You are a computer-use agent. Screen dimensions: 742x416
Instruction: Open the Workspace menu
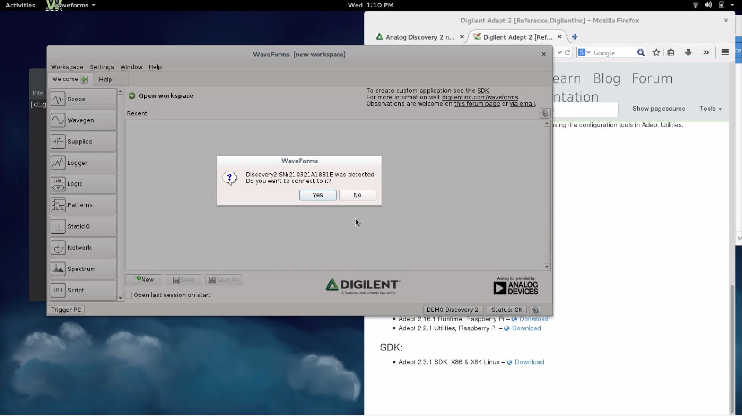(67, 67)
